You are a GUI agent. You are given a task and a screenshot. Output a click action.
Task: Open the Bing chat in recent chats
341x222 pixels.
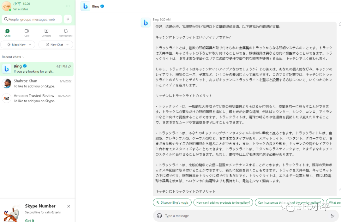tap(37, 69)
